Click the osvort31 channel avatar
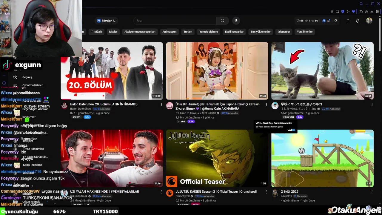 (x=275, y=193)
